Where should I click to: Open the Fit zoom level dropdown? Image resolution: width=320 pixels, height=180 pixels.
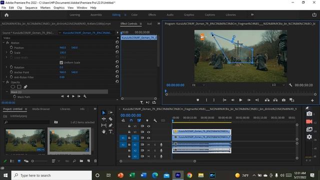(198, 85)
